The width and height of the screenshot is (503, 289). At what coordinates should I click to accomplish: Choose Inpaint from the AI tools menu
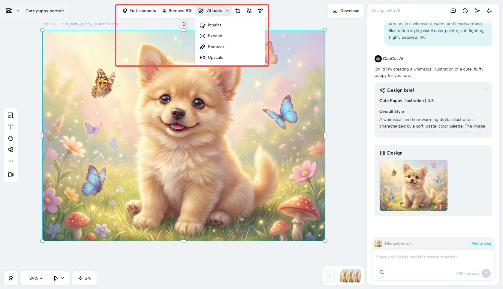(214, 25)
